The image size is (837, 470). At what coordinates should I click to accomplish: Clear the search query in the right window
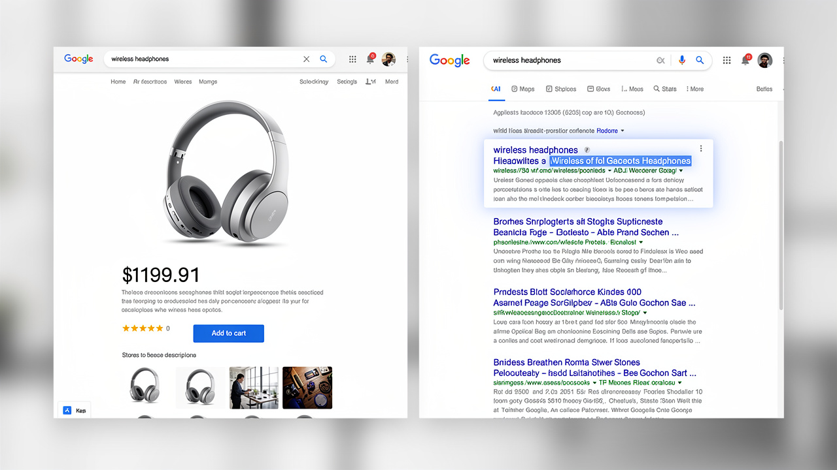(660, 60)
